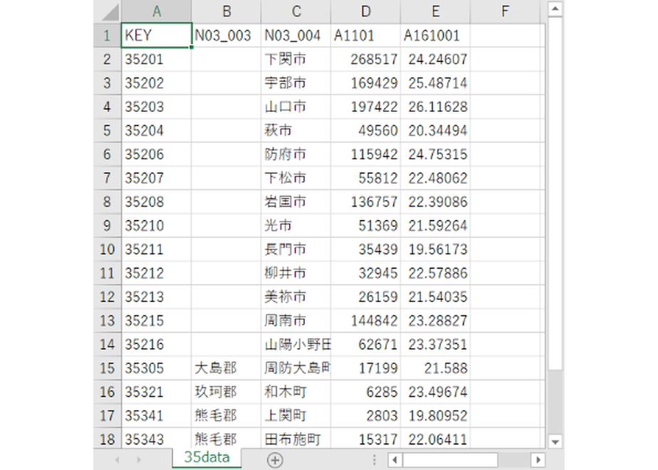
Task: Select cell 光市
Action: [296, 225]
